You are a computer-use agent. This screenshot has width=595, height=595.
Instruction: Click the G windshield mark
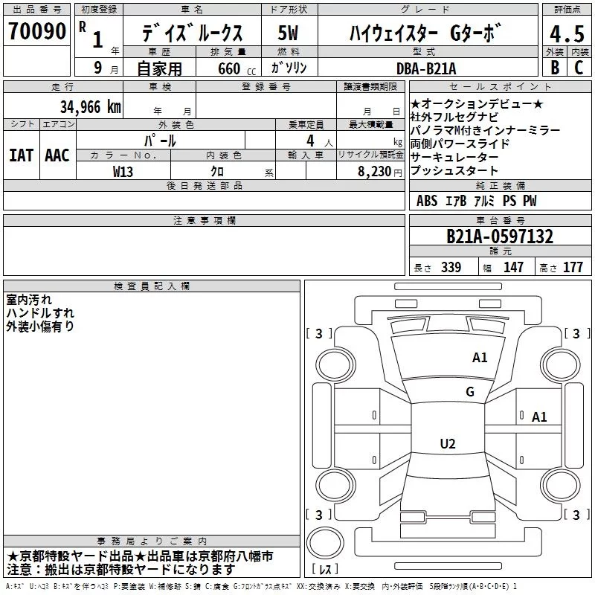[470, 392]
